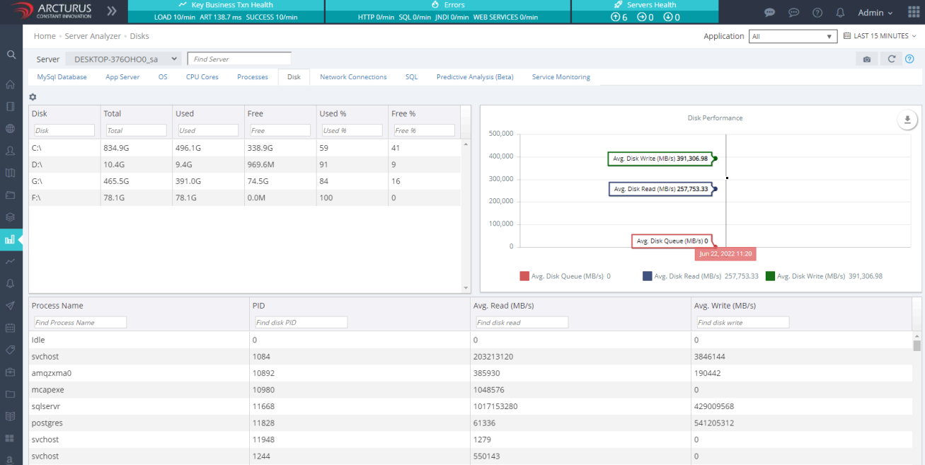Open the apps grid menu
The height and width of the screenshot is (465, 925).
913,13
